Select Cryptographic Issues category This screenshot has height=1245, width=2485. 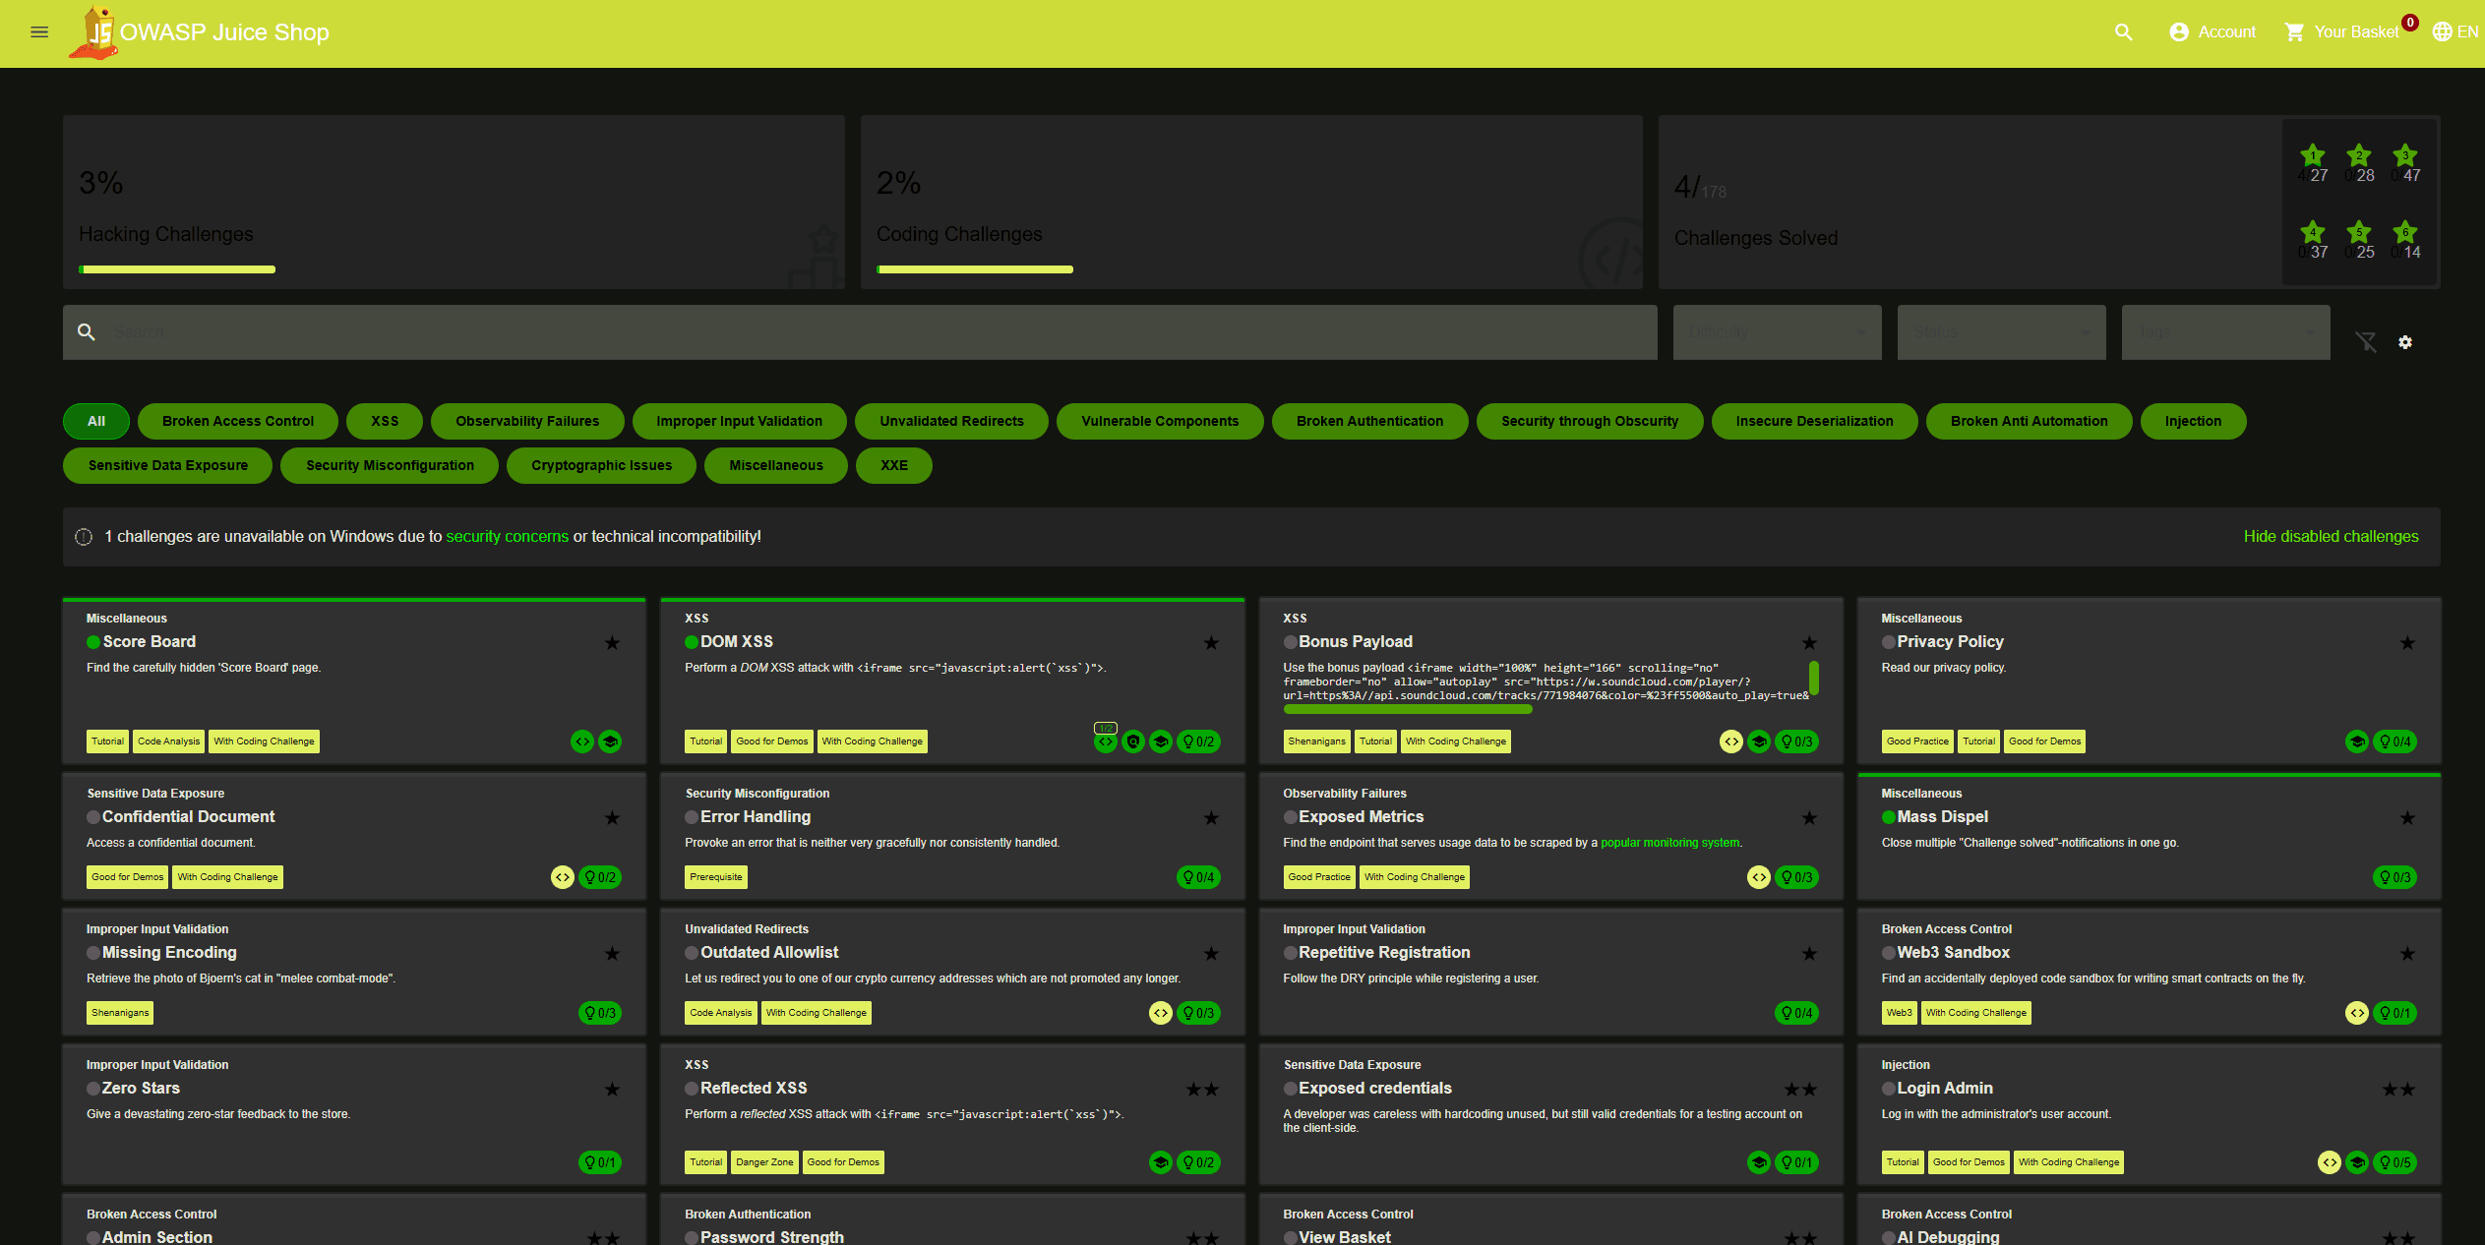(602, 465)
